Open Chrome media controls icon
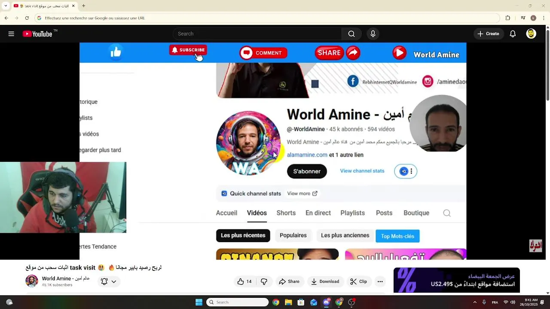This screenshot has width=550, height=309. tap(523, 18)
